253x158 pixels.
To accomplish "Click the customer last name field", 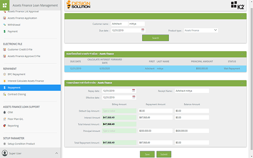I will (137, 24).
